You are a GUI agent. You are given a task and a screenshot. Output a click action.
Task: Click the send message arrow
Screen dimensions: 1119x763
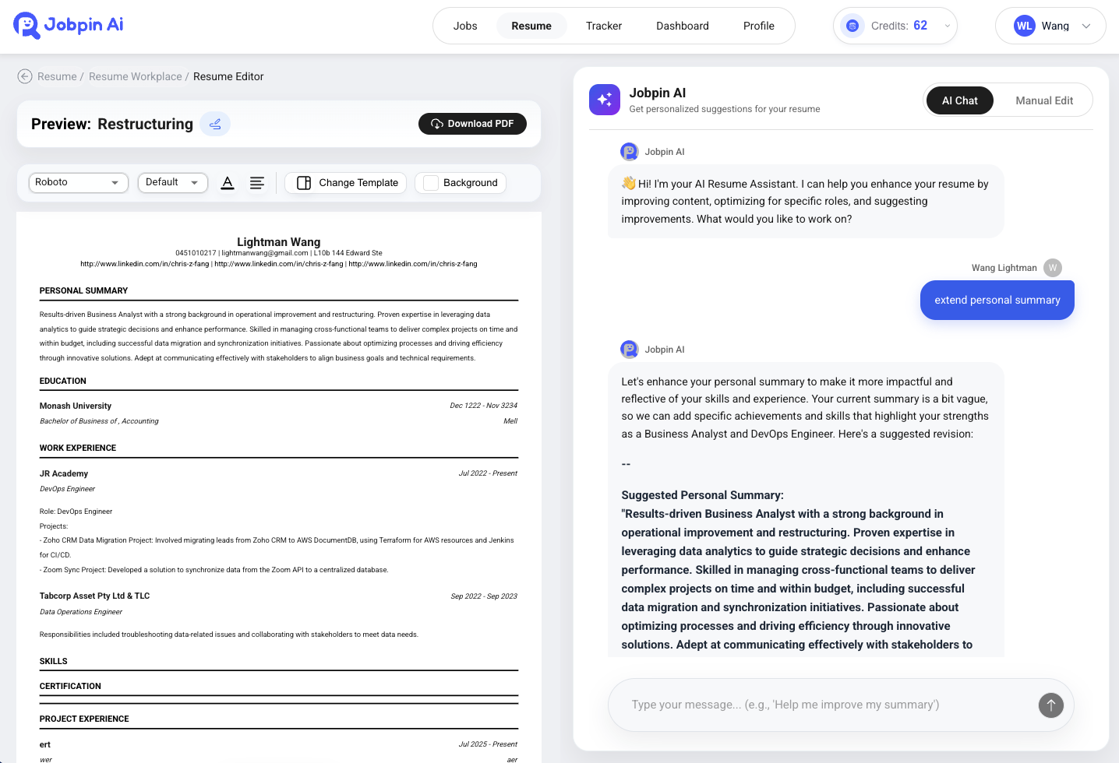(x=1050, y=705)
